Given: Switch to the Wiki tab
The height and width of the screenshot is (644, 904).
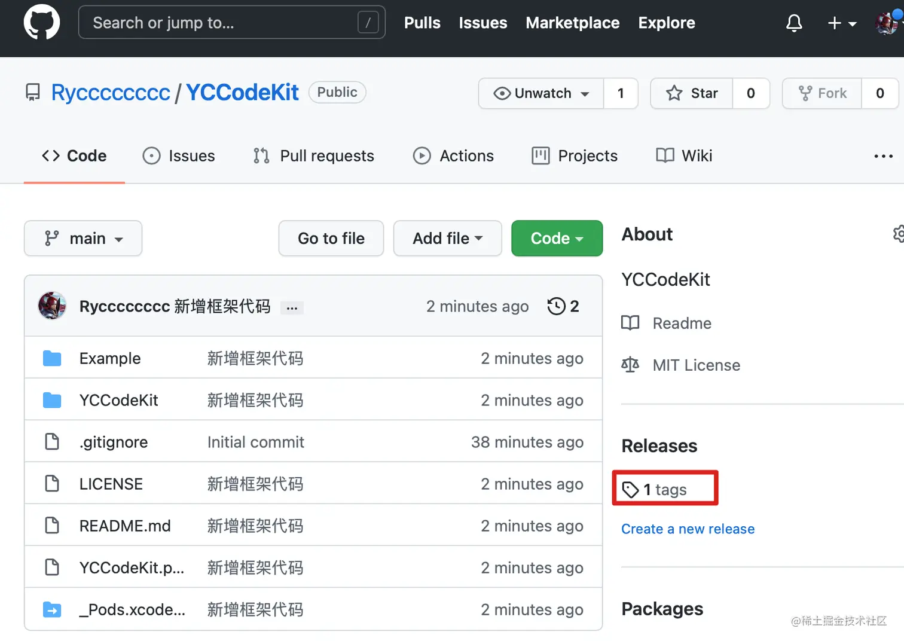Looking at the screenshot, I should coord(684,156).
